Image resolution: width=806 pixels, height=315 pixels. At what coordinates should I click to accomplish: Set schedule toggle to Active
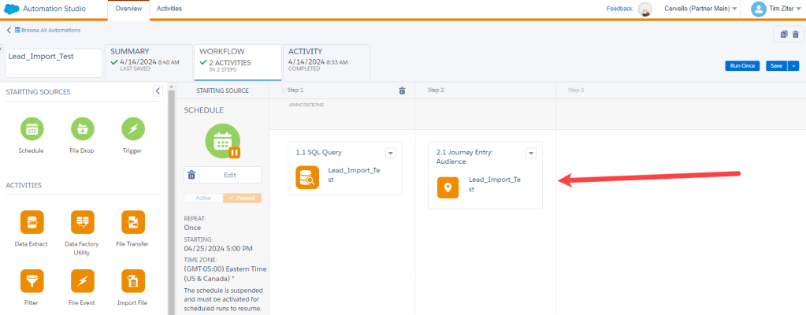203,198
